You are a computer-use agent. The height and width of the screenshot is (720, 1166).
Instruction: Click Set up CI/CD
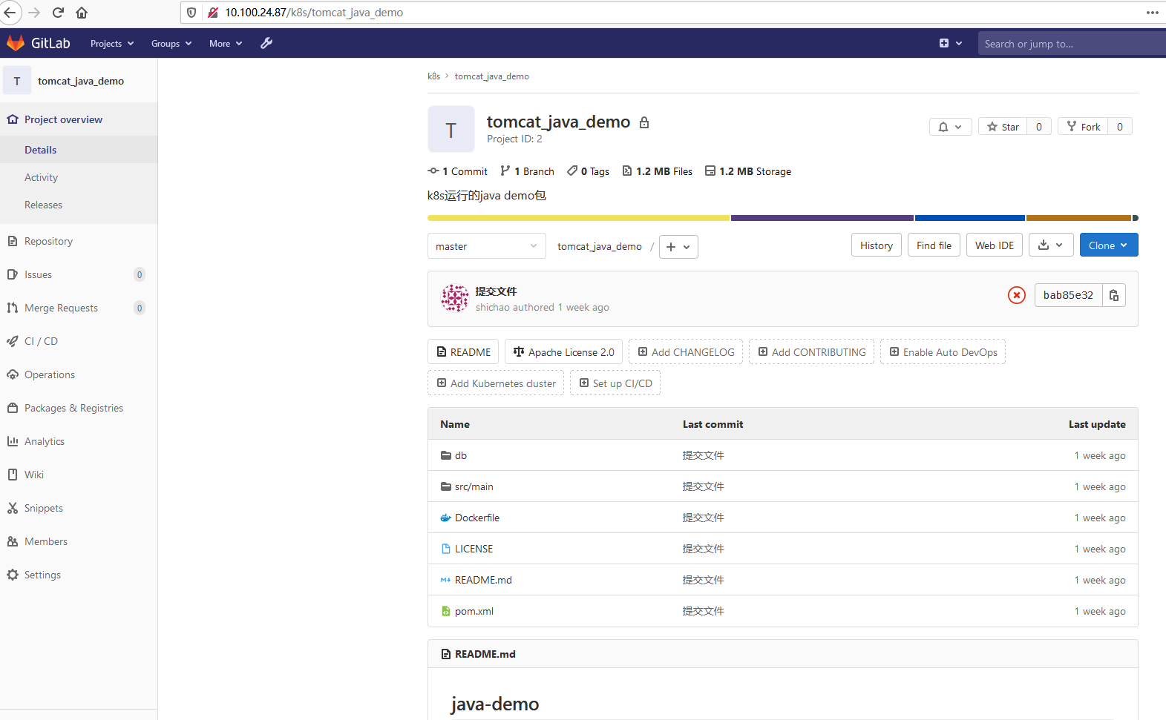tap(615, 383)
